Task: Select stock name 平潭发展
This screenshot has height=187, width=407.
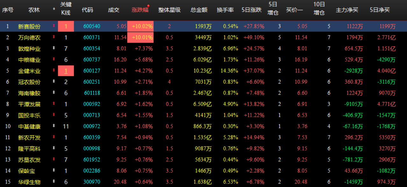Action: (29, 104)
